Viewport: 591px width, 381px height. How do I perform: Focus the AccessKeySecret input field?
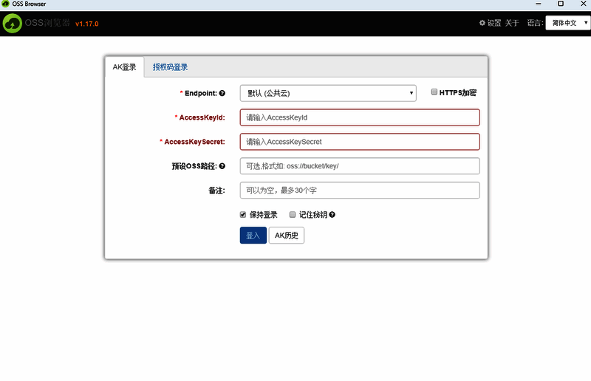(360, 142)
